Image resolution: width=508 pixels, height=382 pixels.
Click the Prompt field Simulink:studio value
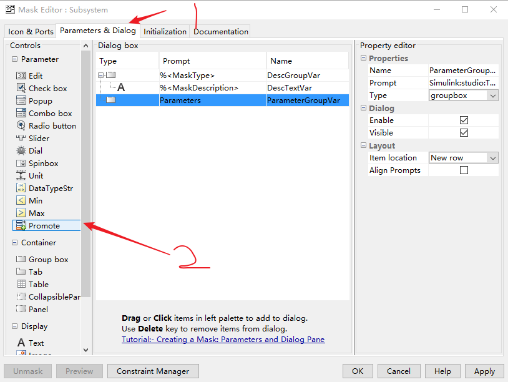pos(463,83)
